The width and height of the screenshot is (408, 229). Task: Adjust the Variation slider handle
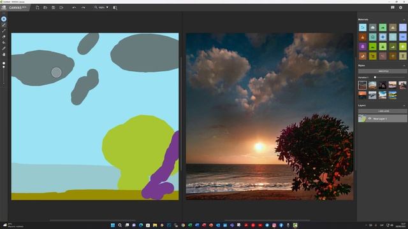pos(375,78)
